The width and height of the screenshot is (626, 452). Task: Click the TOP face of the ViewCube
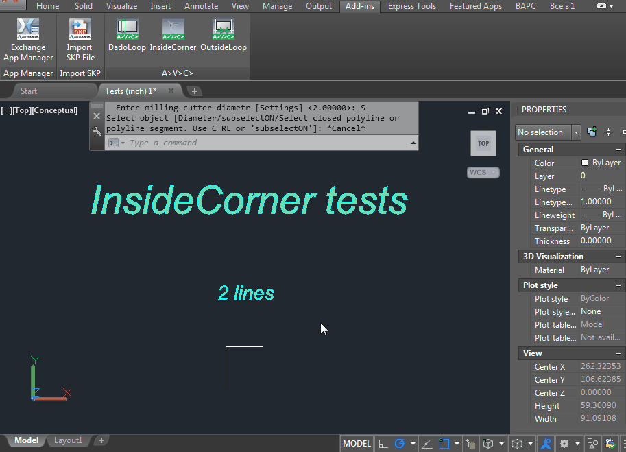pyautogui.click(x=483, y=143)
